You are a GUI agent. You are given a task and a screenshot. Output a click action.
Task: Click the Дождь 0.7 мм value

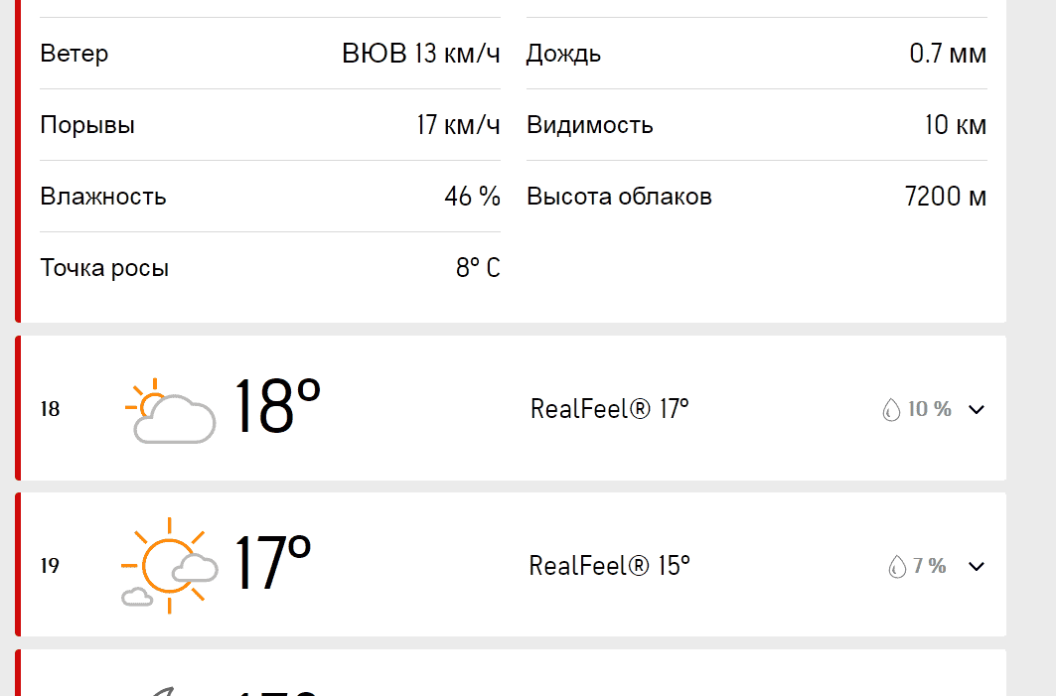(x=948, y=54)
